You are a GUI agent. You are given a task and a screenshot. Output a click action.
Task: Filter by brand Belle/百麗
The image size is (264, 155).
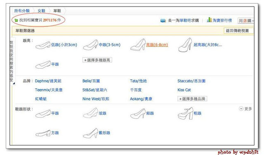91,81
